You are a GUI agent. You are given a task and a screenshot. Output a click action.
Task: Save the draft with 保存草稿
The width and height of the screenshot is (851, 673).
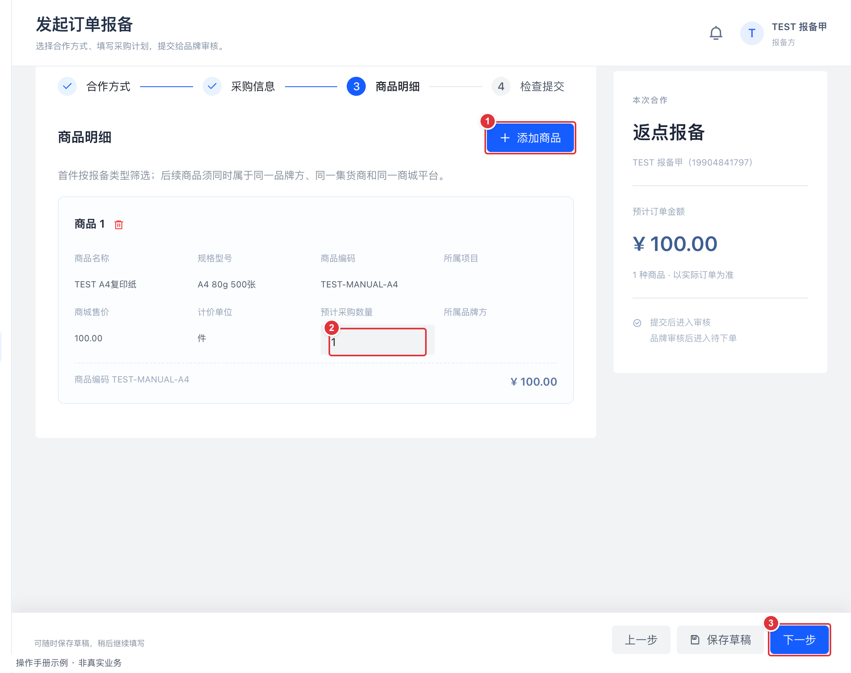point(720,640)
